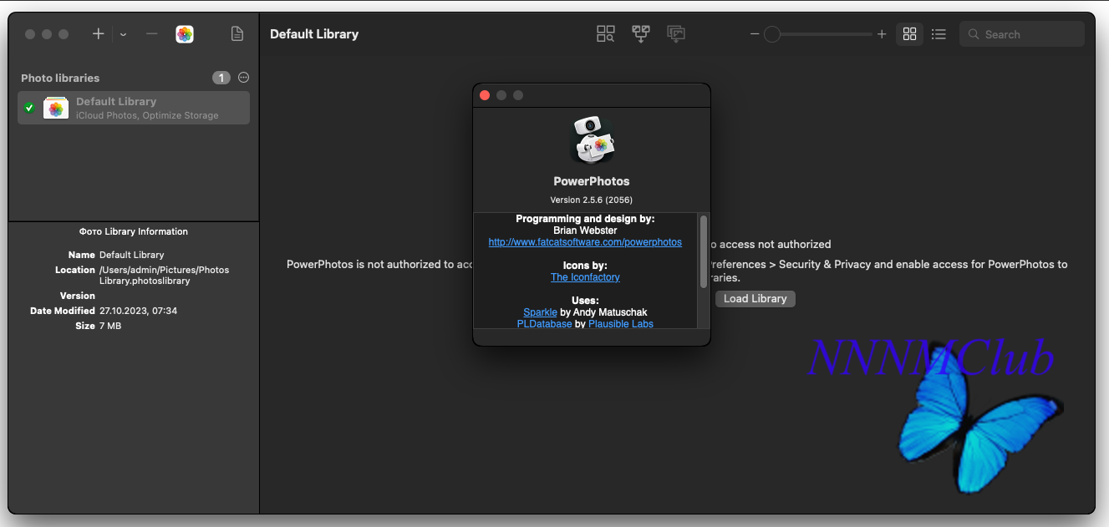Click Brian Webster name in credits
This screenshot has height=527, width=1109.
click(x=585, y=231)
